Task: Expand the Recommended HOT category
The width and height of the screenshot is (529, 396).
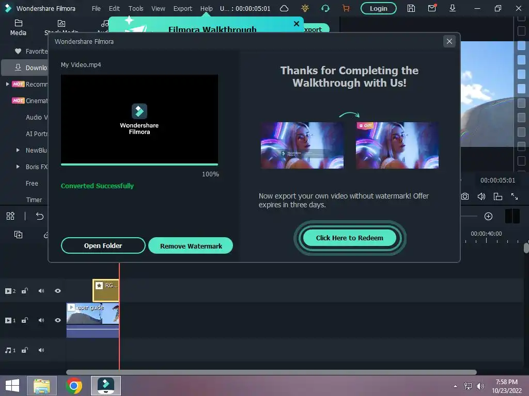Action: [7, 84]
